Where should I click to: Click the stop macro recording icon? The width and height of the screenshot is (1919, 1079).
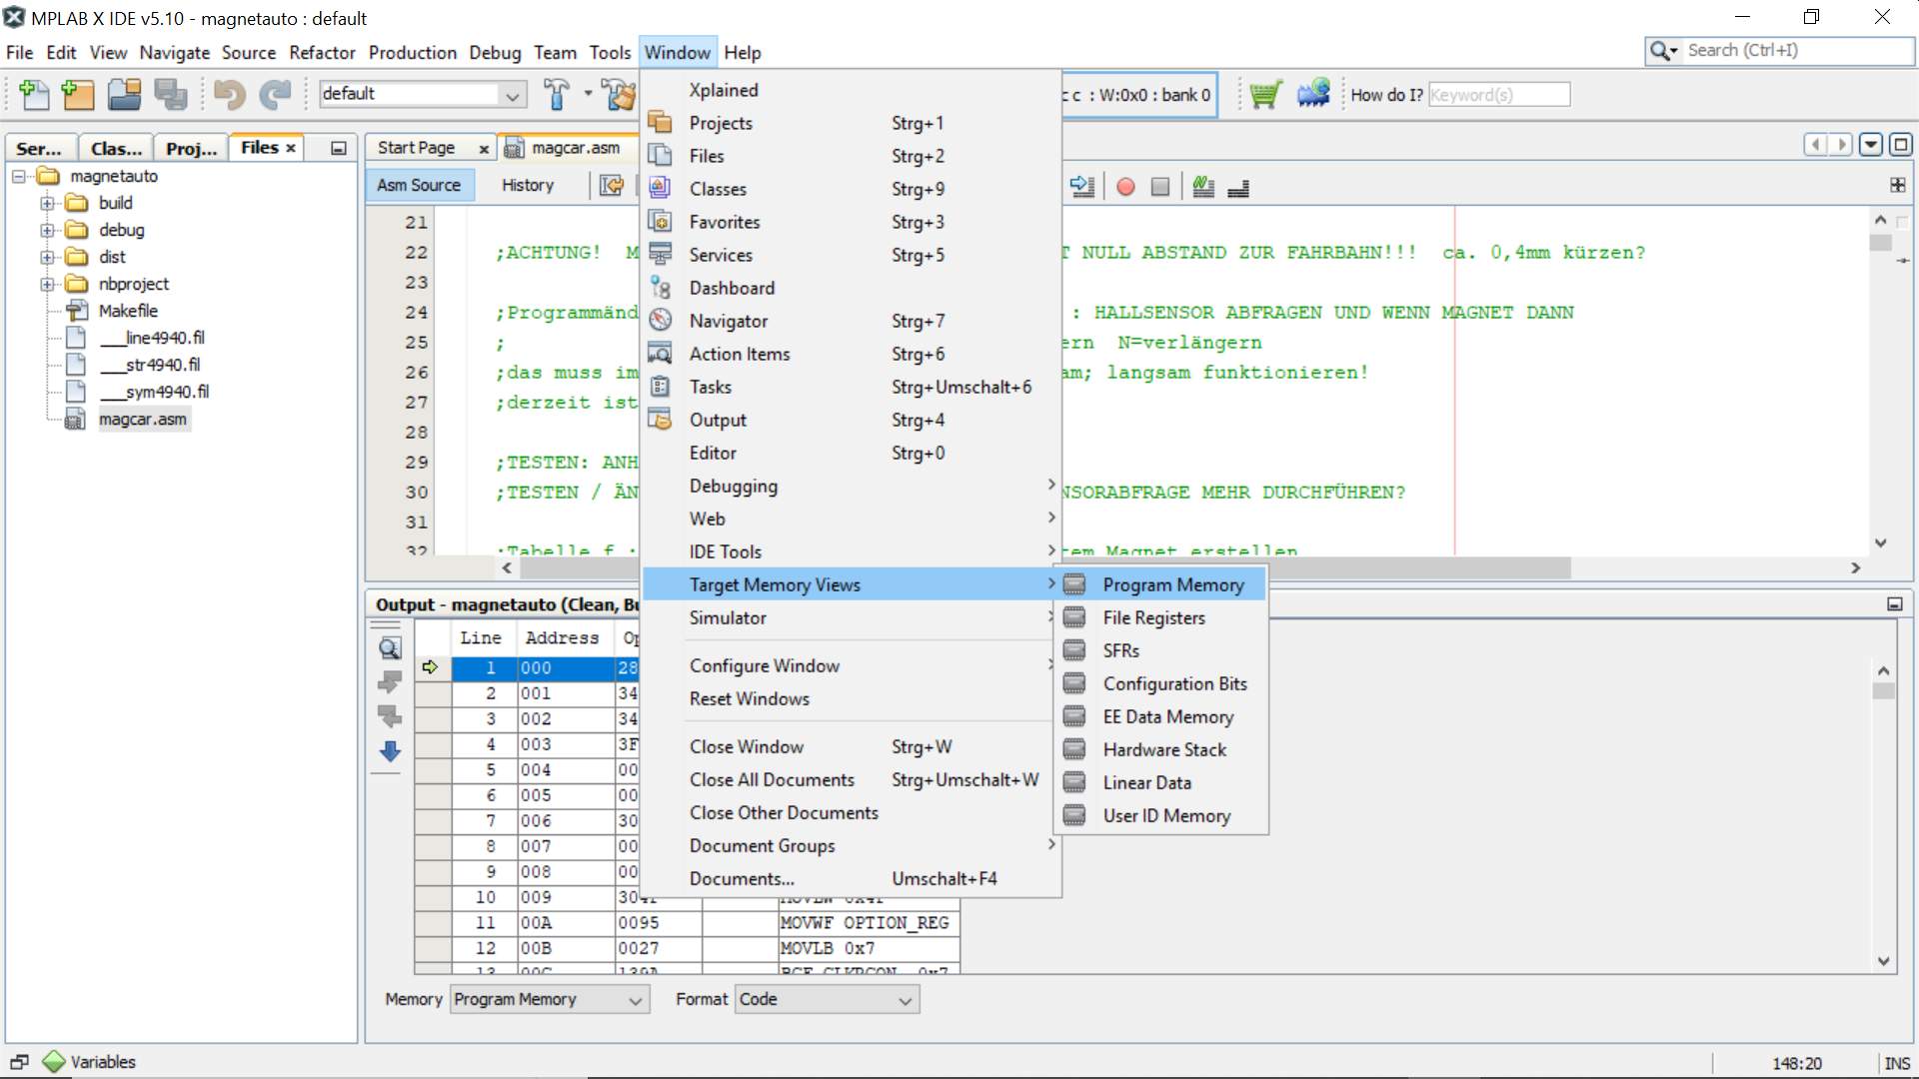click(x=1159, y=187)
